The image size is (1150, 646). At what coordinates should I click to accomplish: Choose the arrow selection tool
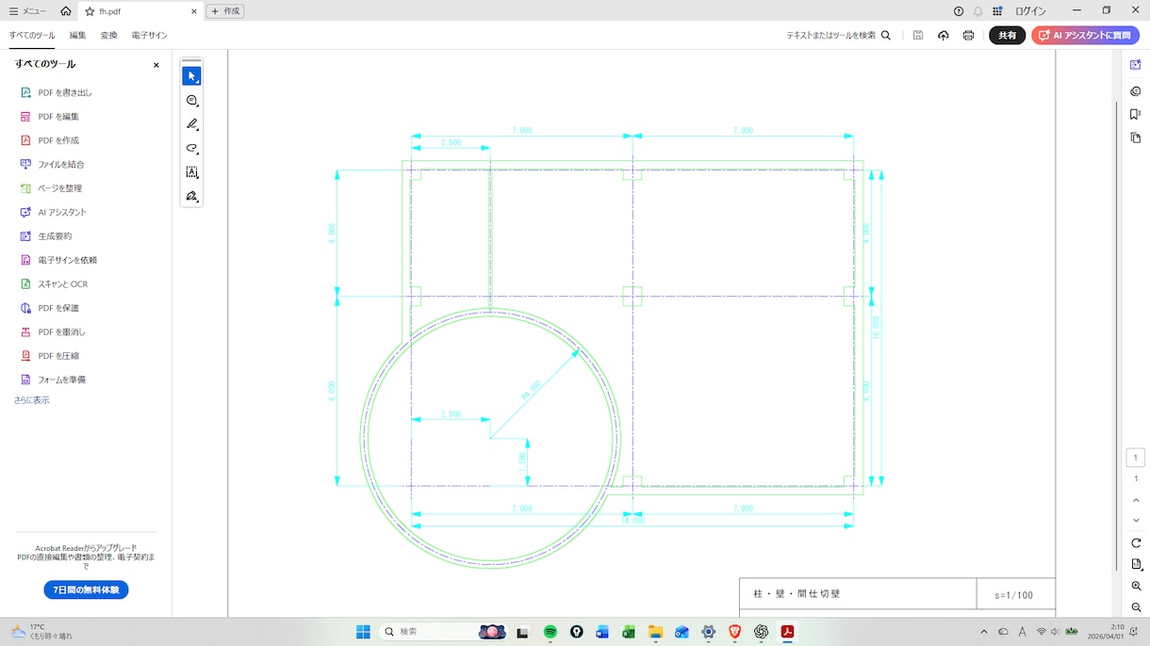coord(191,76)
